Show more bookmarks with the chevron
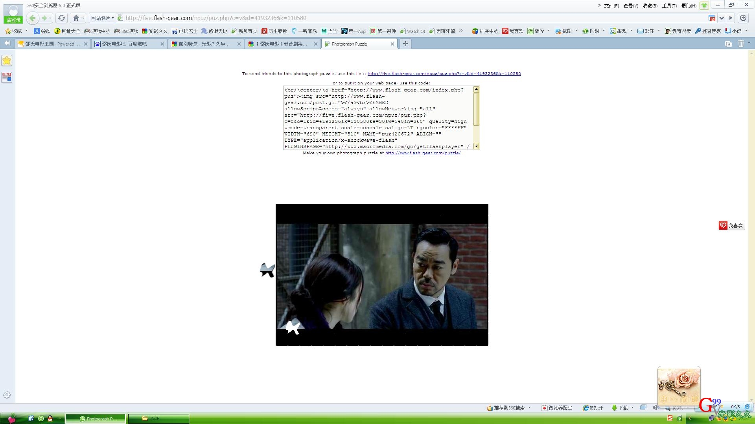 (x=461, y=31)
